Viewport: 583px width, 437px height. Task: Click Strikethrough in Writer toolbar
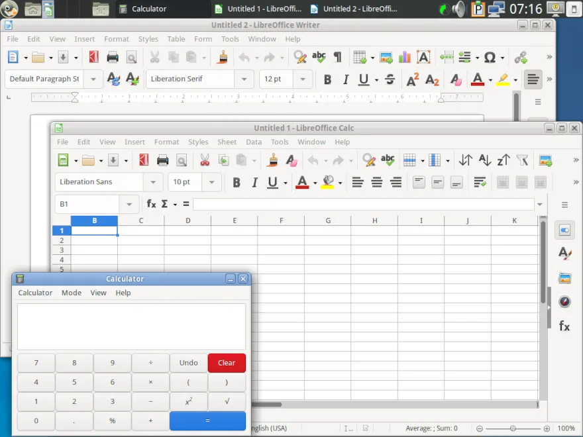(390, 79)
